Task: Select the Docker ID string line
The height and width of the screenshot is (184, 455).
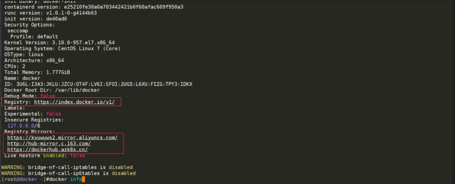Action: pos(98,84)
